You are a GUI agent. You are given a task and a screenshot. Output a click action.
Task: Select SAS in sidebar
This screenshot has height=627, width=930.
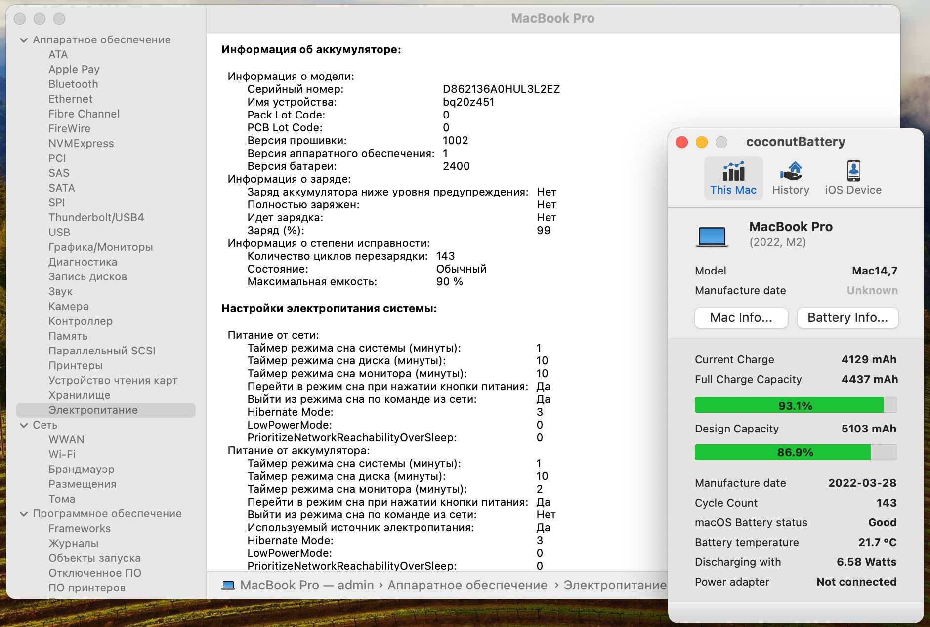pos(59,173)
